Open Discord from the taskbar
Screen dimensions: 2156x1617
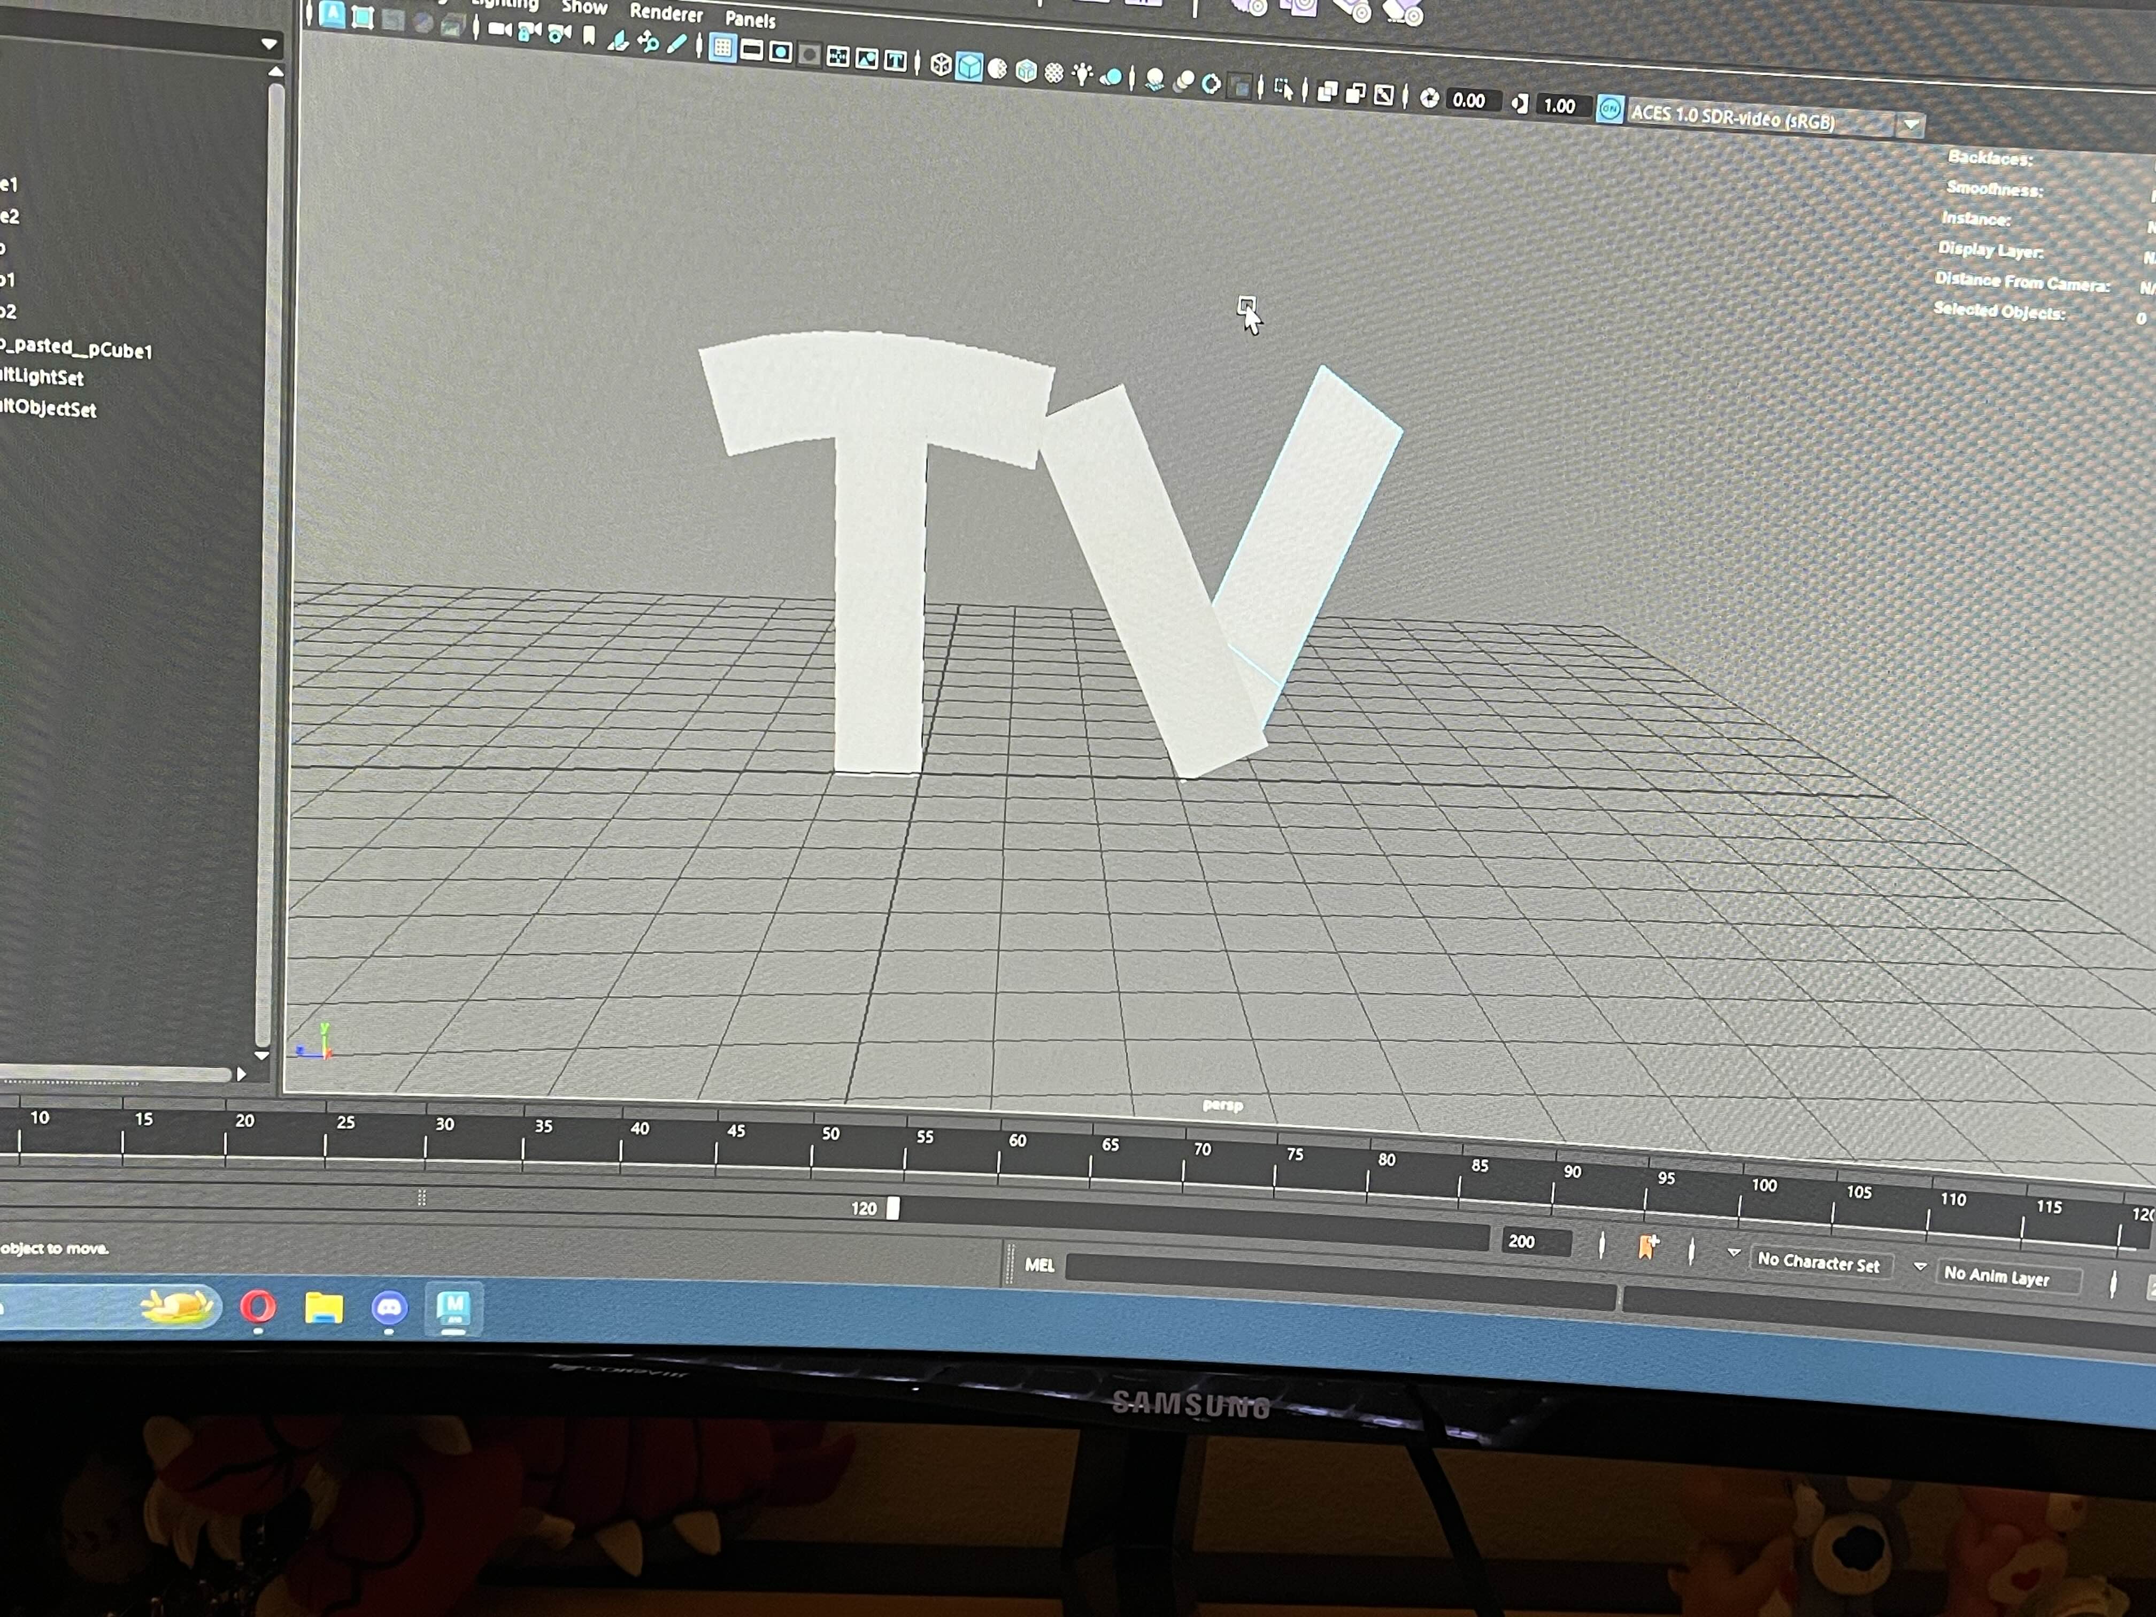(x=389, y=1308)
